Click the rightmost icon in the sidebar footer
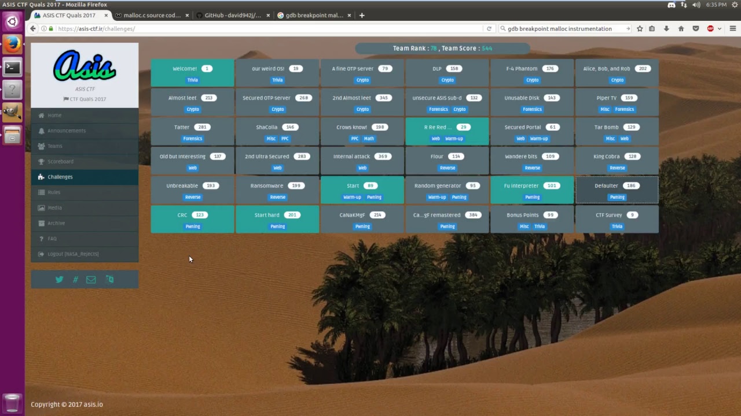 109,280
